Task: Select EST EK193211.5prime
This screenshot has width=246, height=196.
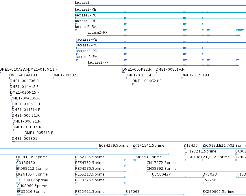Action: 200,151
